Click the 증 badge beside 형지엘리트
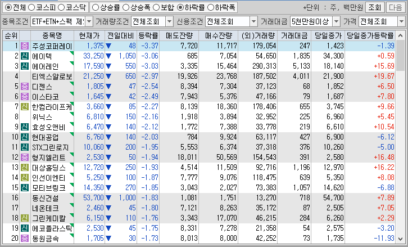The width and height of the screenshot is (408, 247). [x=25, y=157]
